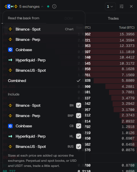137x172 pixels.
Task: Click the Total (BTC) column header
Action: click(127, 27)
